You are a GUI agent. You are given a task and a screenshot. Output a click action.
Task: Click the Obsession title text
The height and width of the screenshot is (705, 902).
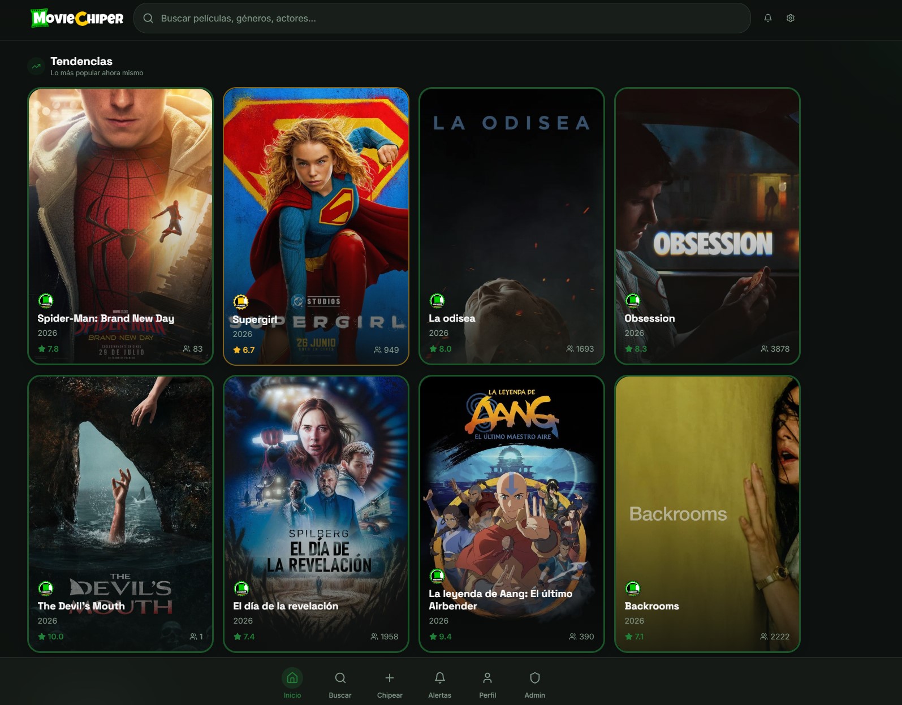pyautogui.click(x=650, y=318)
